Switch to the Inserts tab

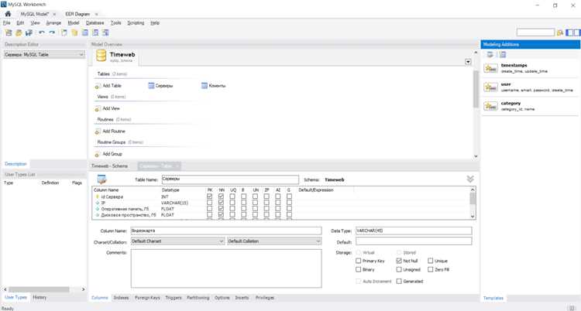click(242, 298)
